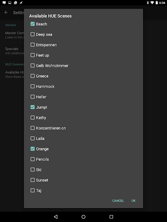Confirm selection with OK
This screenshot has width=167, height=222.
click(134, 201)
